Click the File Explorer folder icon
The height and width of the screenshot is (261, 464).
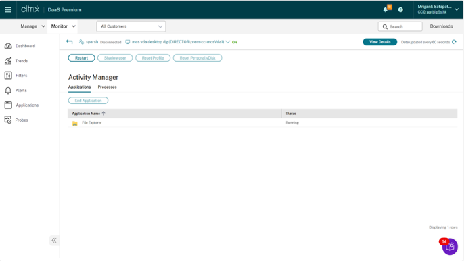pos(75,123)
